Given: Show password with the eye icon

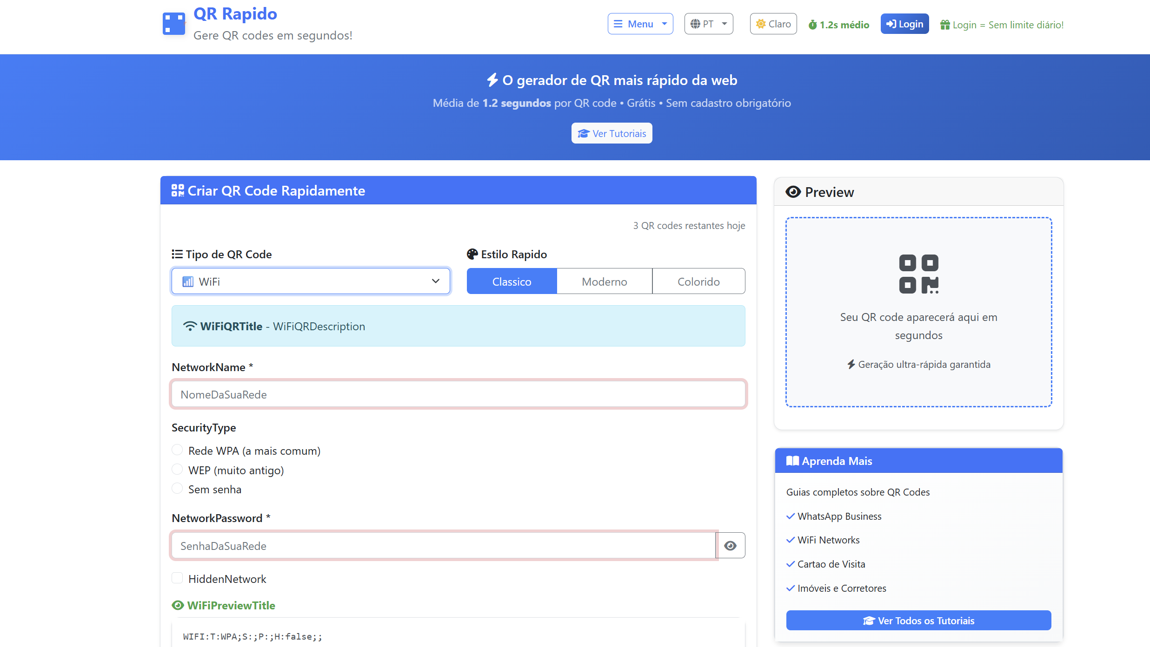Looking at the screenshot, I should click(730, 545).
